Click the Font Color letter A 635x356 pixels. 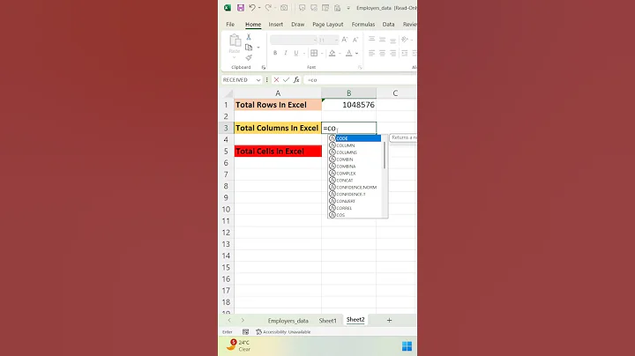point(348,53)
